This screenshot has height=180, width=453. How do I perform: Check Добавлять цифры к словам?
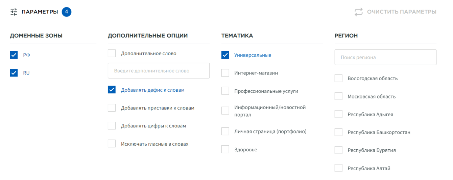coord(112,126)
